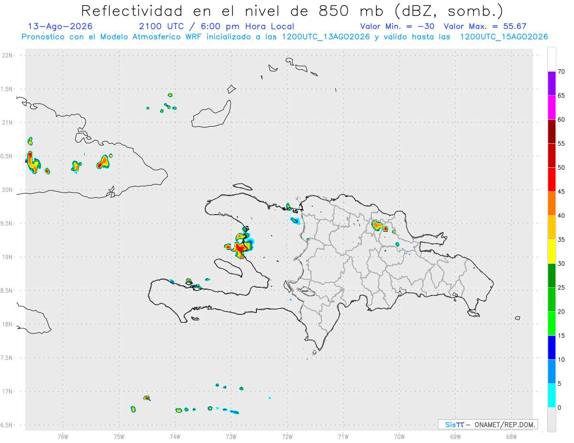Select the '5' value on the color scale
The image size is (574, 443).
[559, 384]
